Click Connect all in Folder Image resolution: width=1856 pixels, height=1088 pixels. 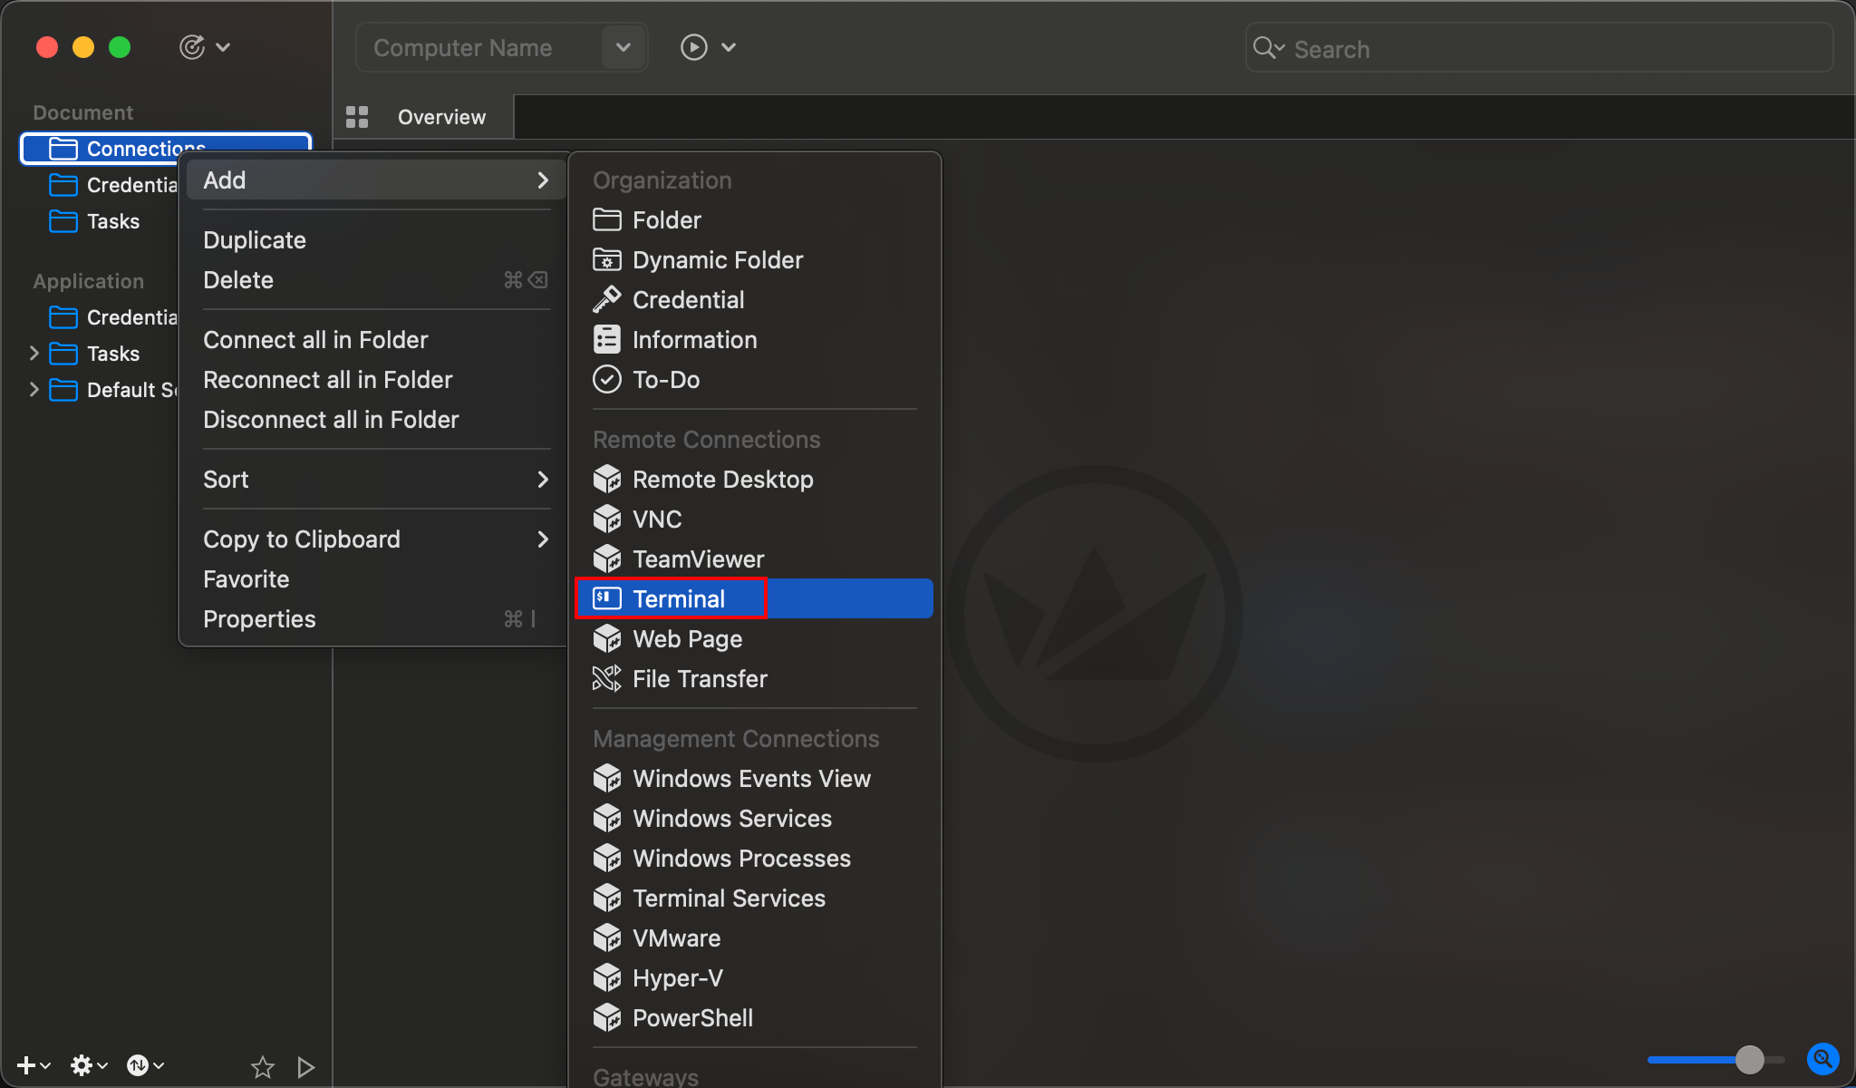pyautogui.click(x=315, y=339)
